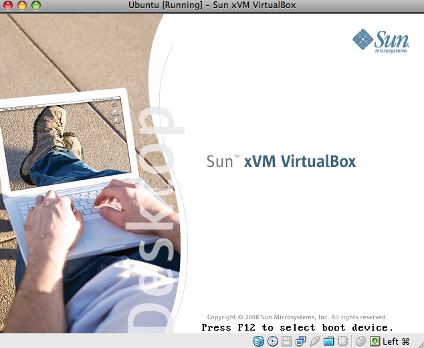This screenshot has height=348, width=424.
Task: Click the virtualization (V chip) indicator
Action: coord(342,341)
